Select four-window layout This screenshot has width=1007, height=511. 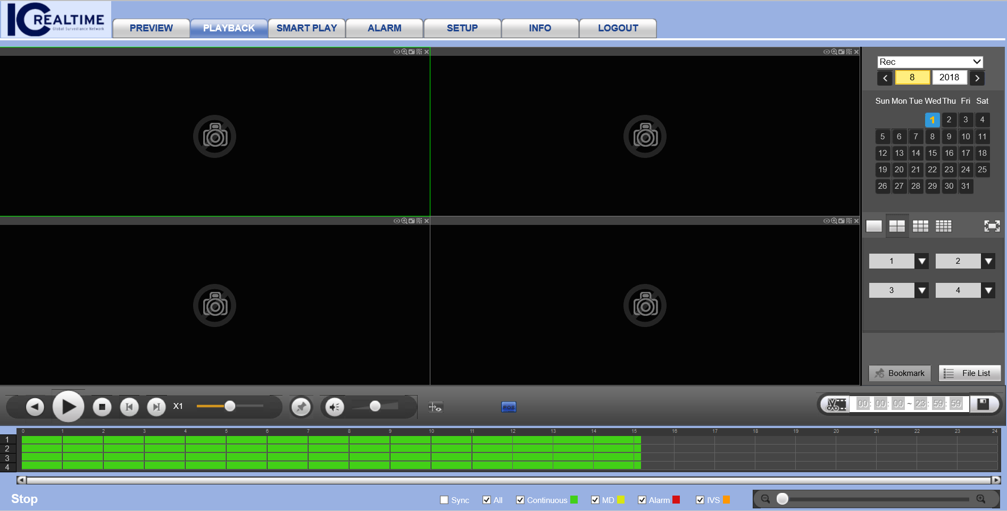click(897, 226)
